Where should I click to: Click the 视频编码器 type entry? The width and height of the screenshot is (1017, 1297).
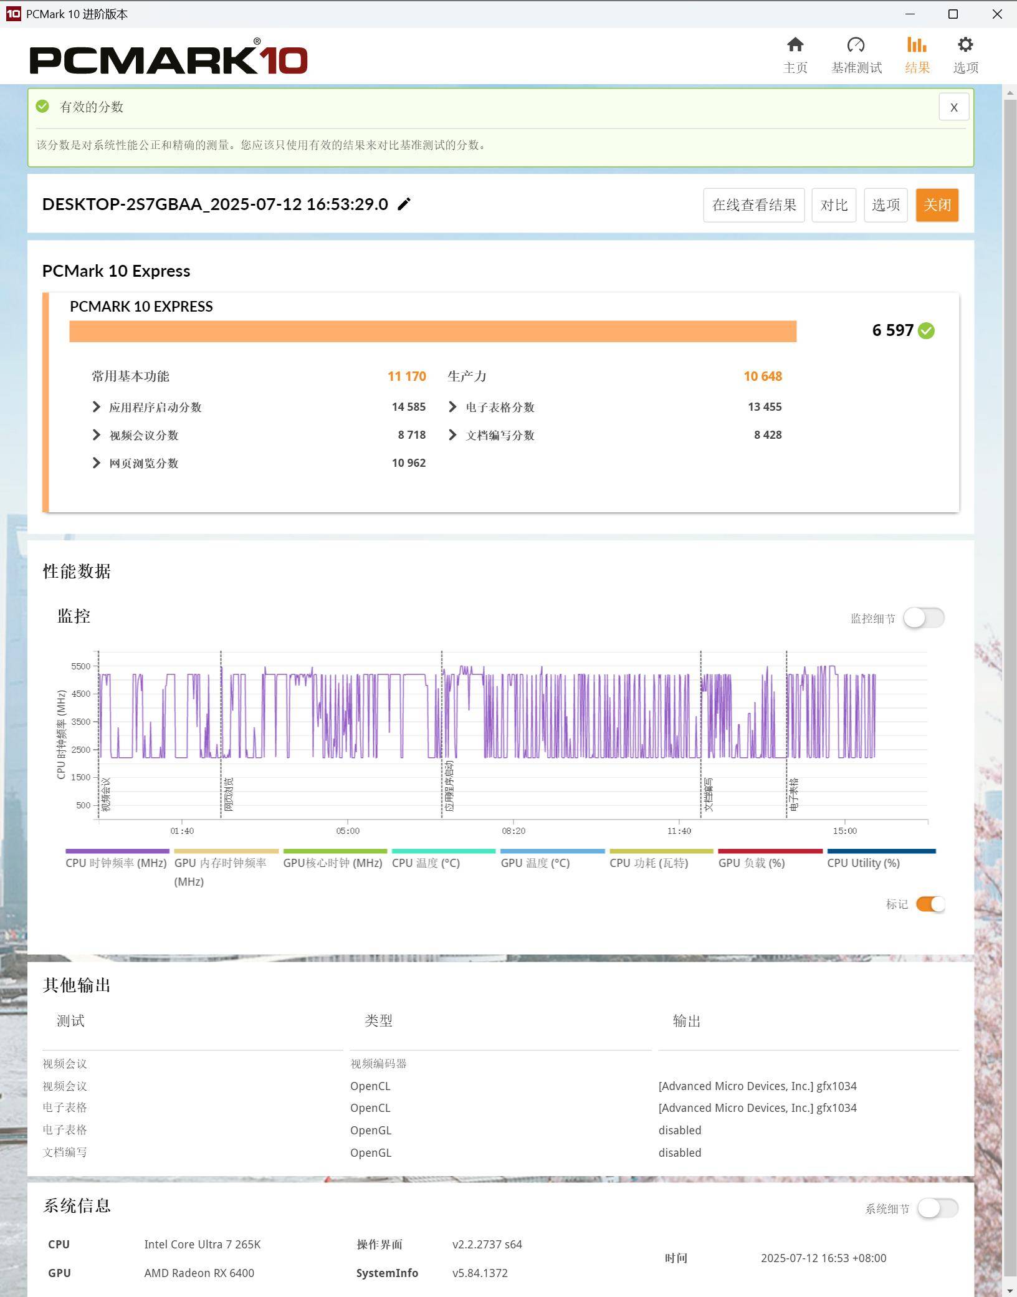(378, 1063)
